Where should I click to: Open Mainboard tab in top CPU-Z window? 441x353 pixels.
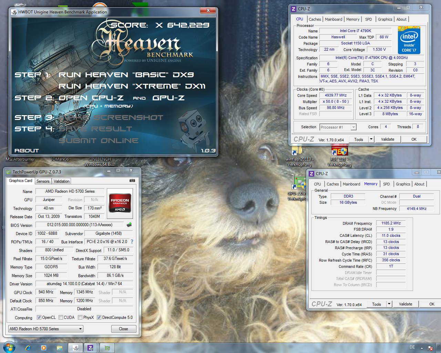[334, 19]
